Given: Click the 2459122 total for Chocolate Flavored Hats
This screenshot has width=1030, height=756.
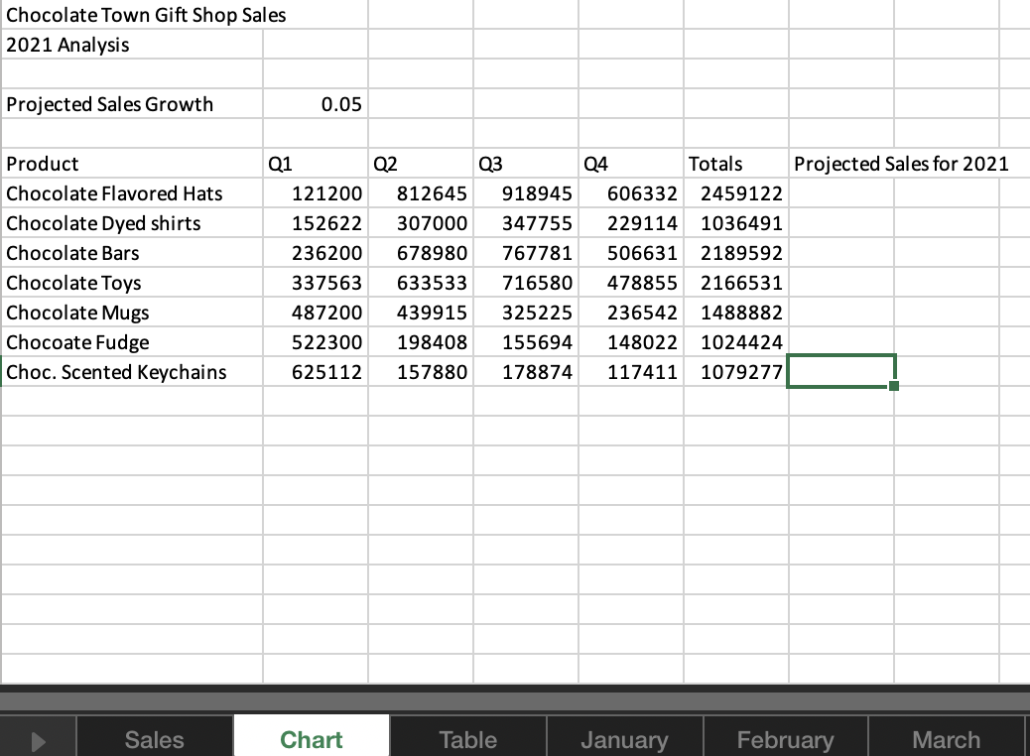Looking at the screenshot, I should (x=735, y=193).
